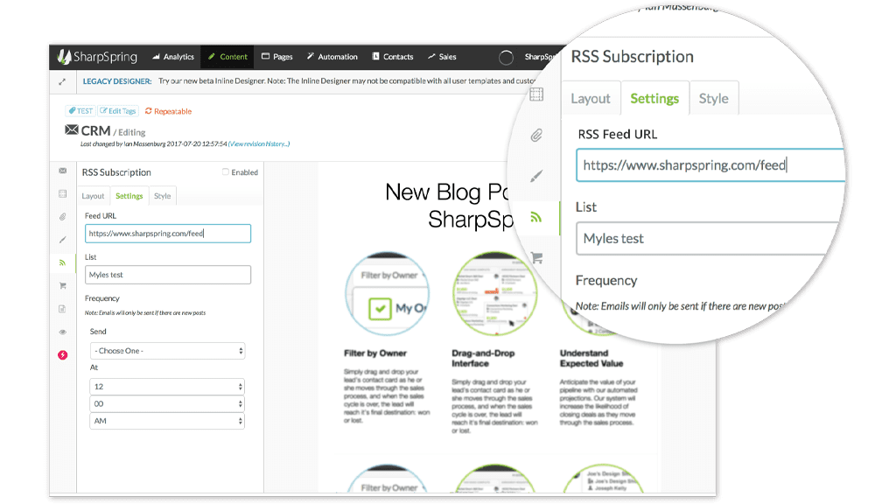This screenshot has width=896, height=504.
Task: Click the RSS Feed URL field in magnified circle
Action: [x=710, y=165]
